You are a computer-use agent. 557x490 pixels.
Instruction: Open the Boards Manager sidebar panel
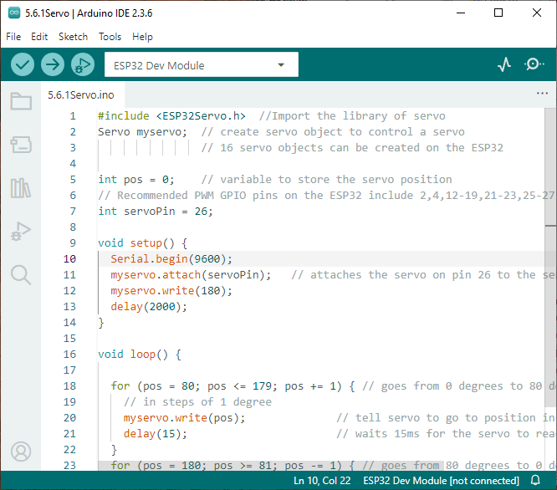21,145
